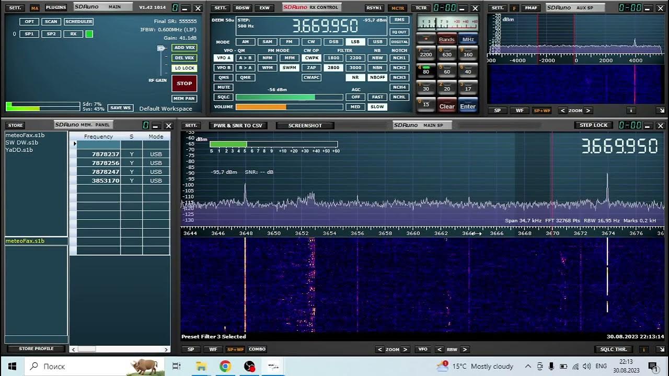669x376 pixels.
Task: Click the PWR & SNR TO CSV button
Action: point(238,125)
